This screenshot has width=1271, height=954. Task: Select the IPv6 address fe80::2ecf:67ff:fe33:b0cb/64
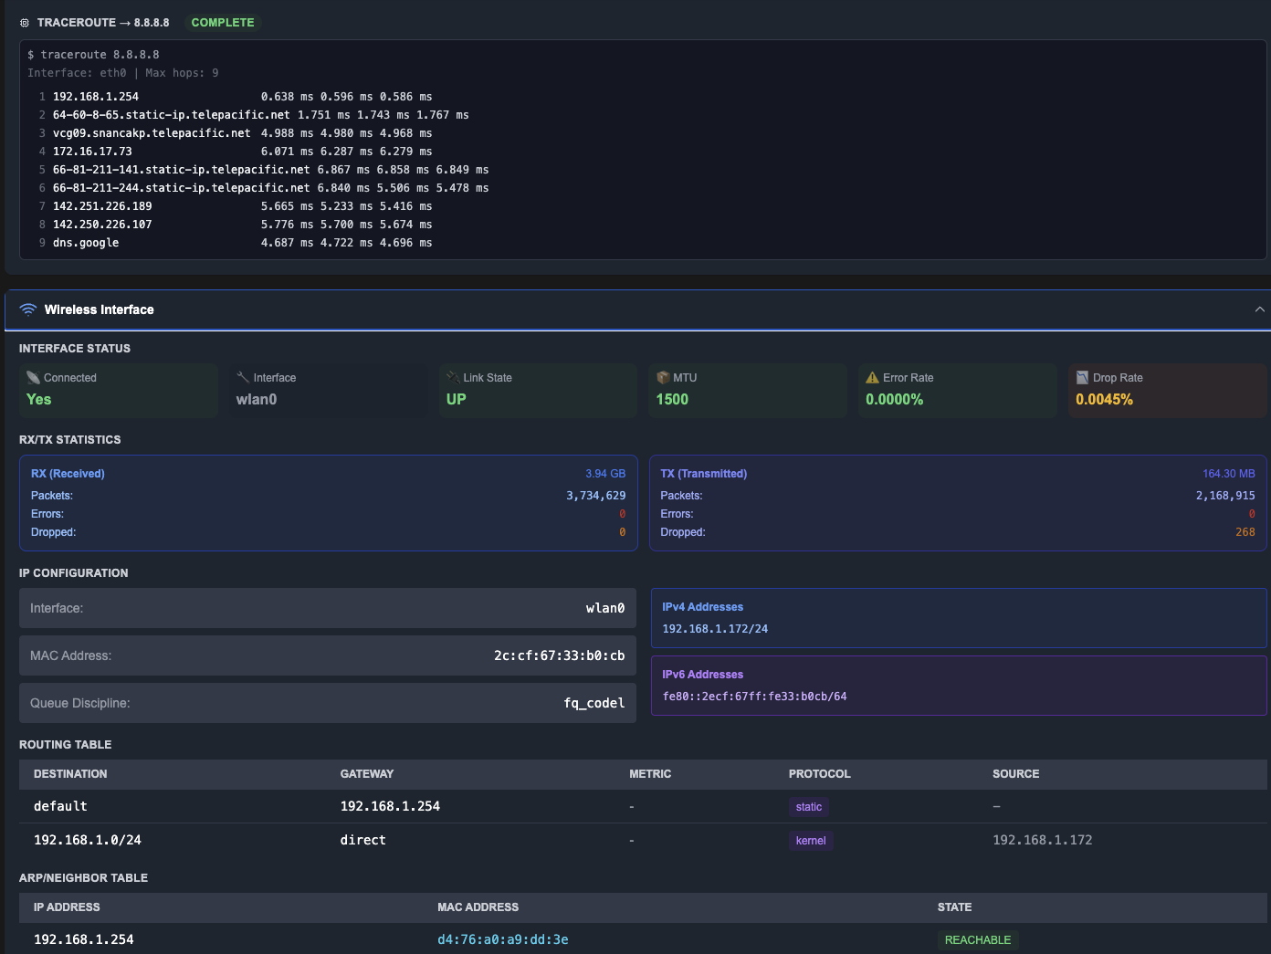[754, 697]
